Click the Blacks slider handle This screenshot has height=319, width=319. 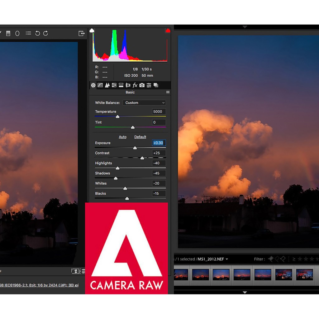coord(127,198)
